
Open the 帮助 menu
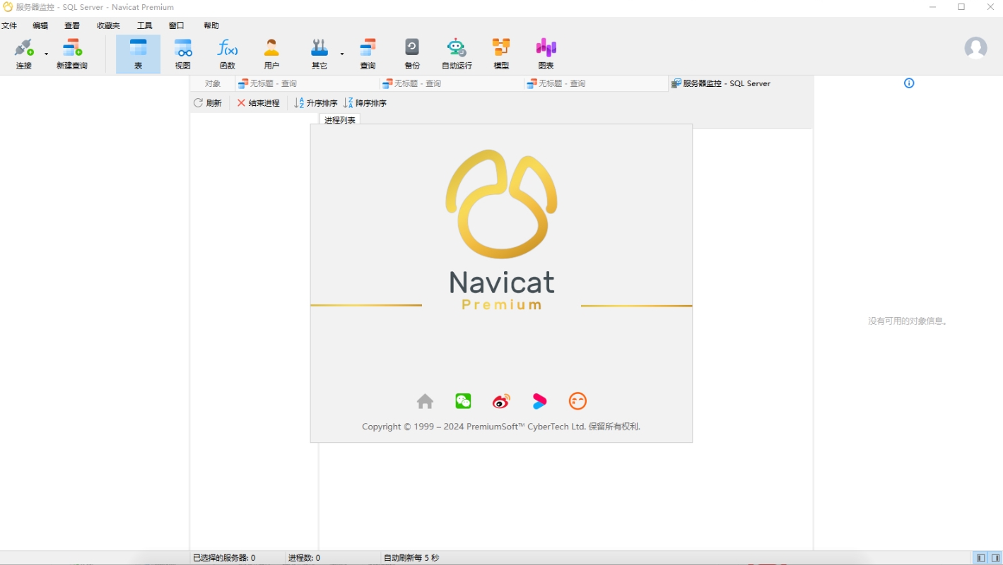pyautogui.click(x=211, y=25)
